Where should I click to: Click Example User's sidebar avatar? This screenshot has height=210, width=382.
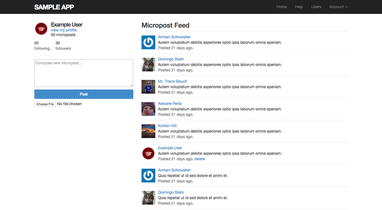(x=41, y=29)
